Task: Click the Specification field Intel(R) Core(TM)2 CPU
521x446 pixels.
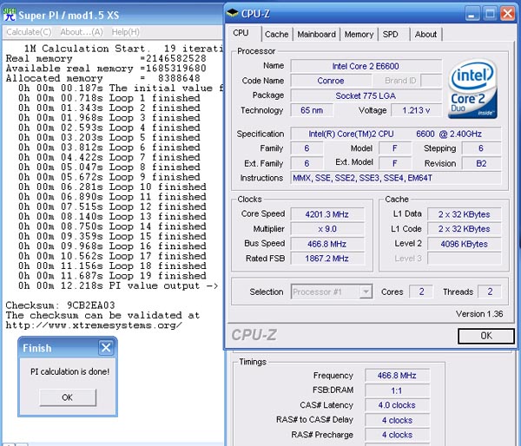Action: [395, 134]
